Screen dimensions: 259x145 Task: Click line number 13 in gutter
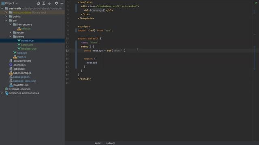(x=68, y=50)
